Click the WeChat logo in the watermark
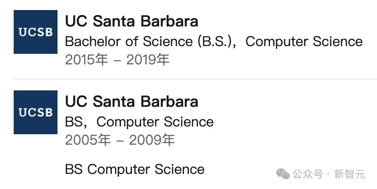Image resolution: width=377 pixels, height=189 pixels. pos(284,174)
